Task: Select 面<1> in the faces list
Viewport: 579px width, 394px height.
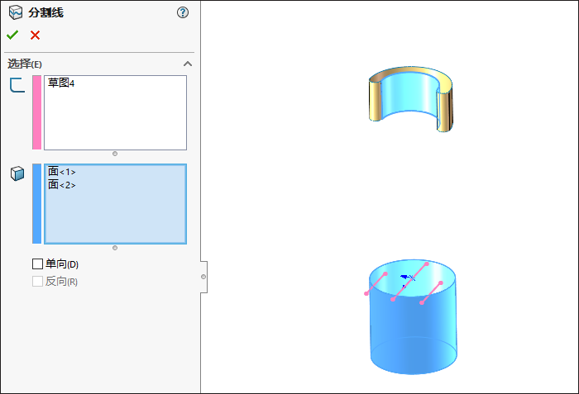Action: [x=62, y=172]
